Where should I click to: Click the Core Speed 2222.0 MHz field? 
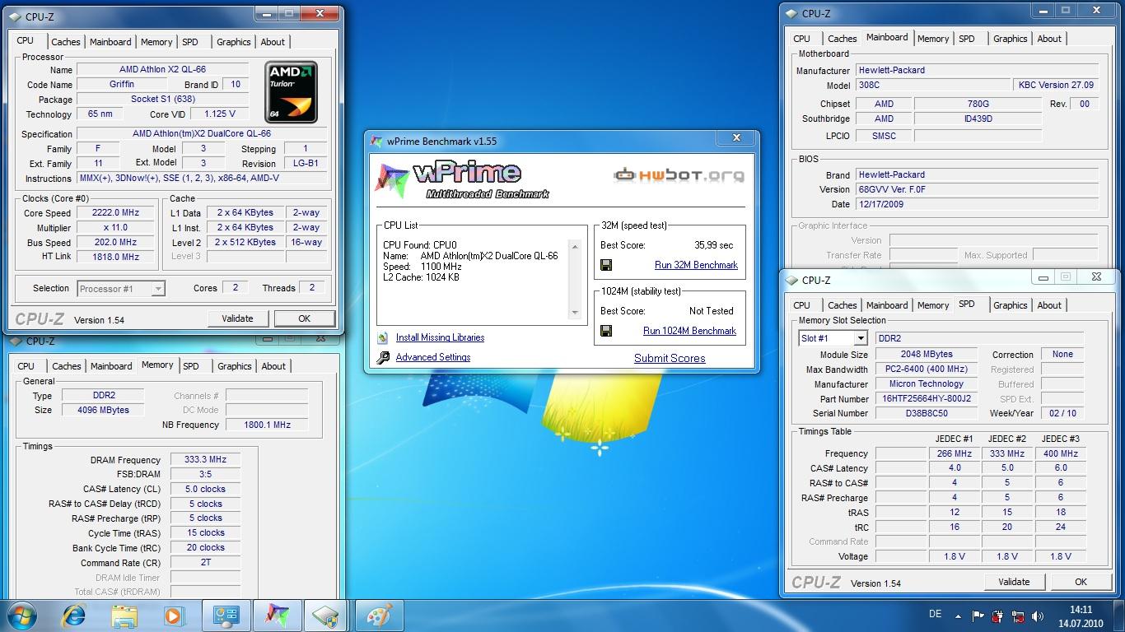click(x=115, y=212)
